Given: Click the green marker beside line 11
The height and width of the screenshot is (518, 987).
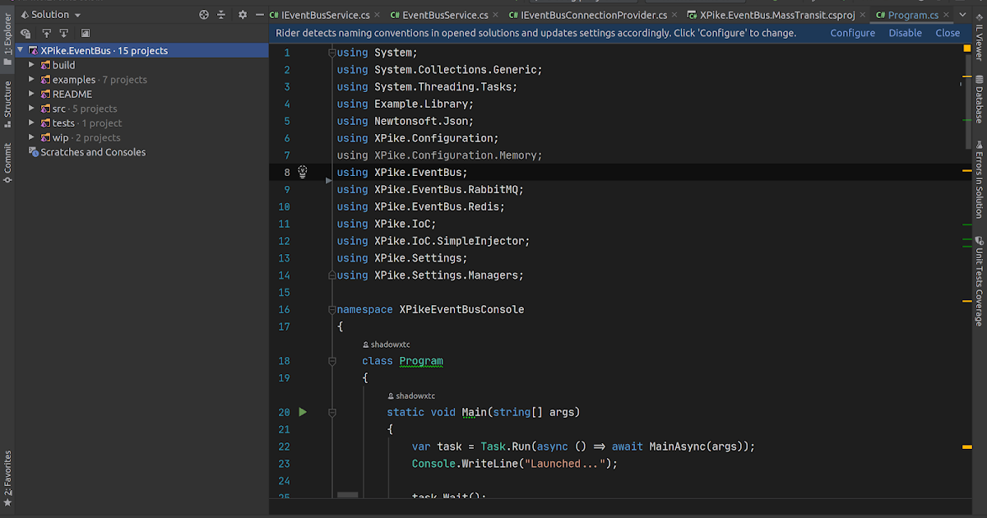Looking at the screenshot, I should [x=966, y=224].
